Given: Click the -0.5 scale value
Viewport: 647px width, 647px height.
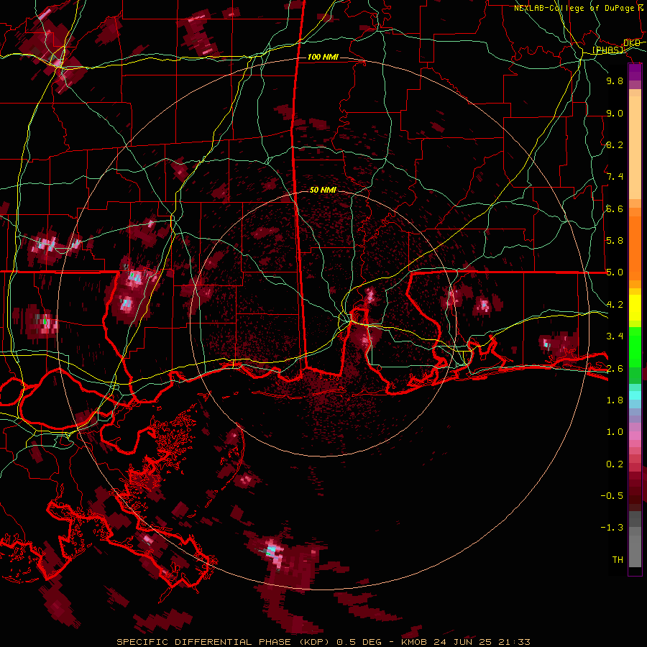Looking at the screenshot, I should 612,495.
